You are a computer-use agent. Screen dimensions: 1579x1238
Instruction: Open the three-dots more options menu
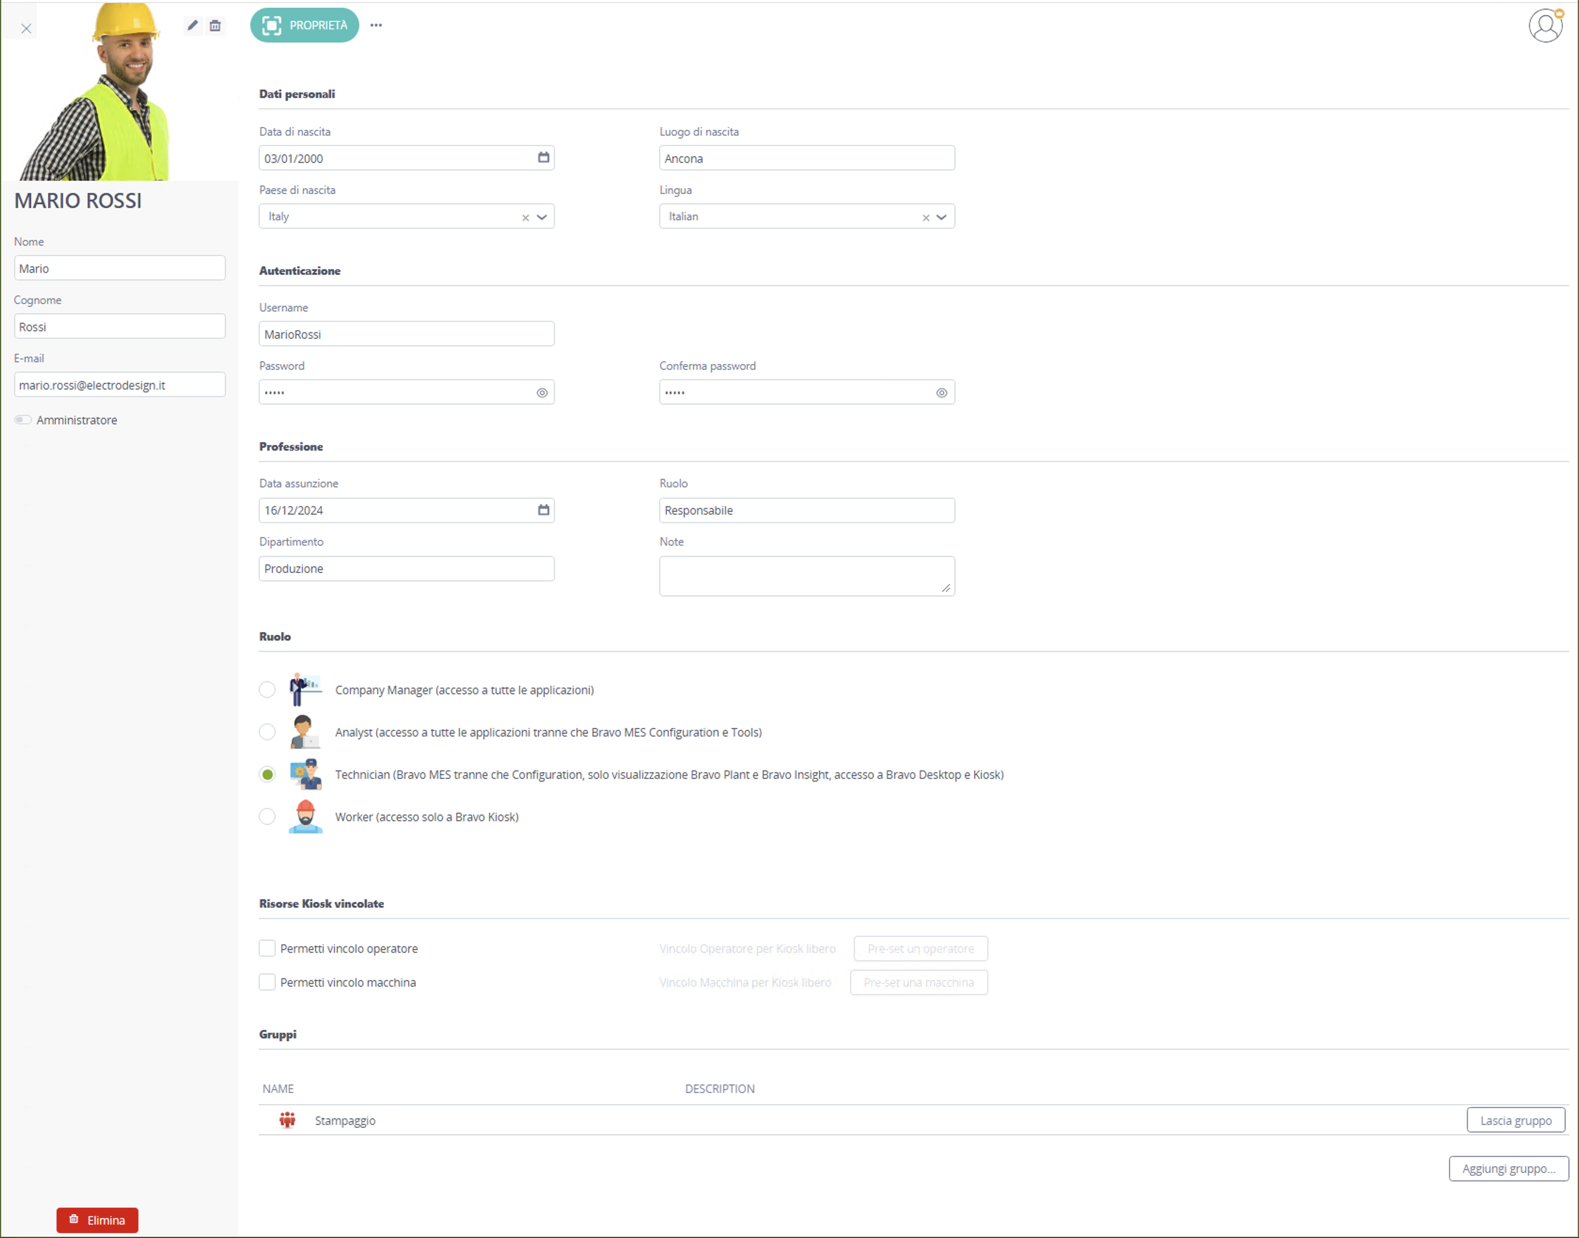pyautogui.click(x=376, y=25)
